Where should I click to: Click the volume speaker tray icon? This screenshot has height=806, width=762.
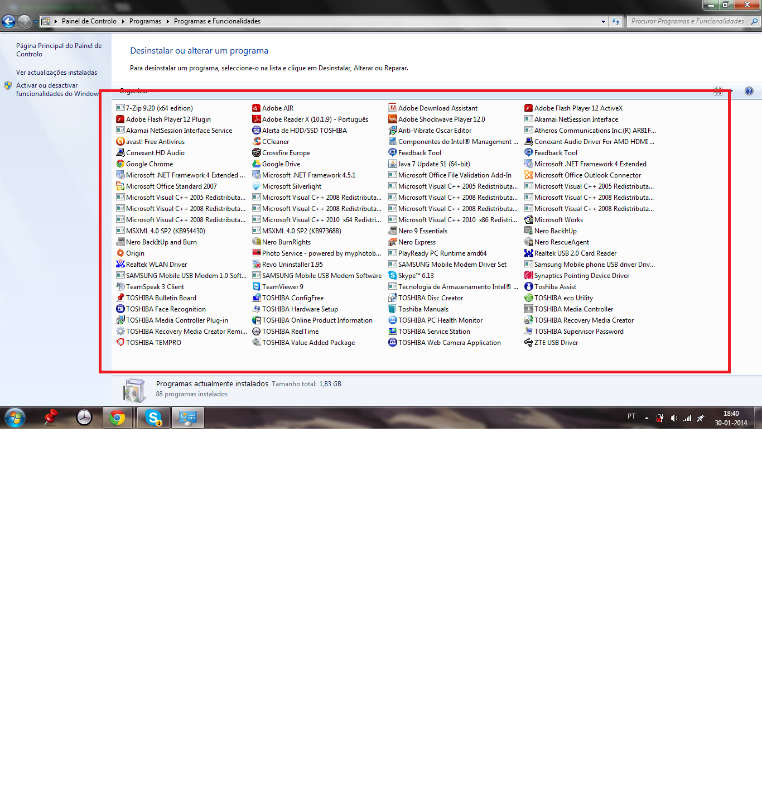coord(674,418)
